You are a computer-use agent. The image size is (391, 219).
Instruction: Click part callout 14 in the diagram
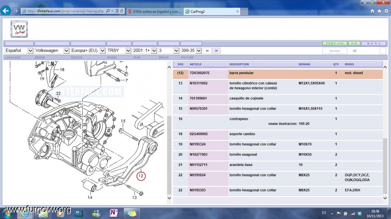89,197
